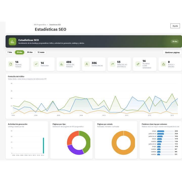The width and height of the screenshot is (182, 182).
Task: Switch to the 90 días period
Action: point(30,52)
